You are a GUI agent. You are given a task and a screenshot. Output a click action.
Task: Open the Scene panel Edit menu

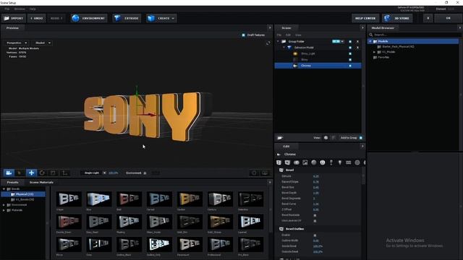pyautogui.click(x=288, y=35)
